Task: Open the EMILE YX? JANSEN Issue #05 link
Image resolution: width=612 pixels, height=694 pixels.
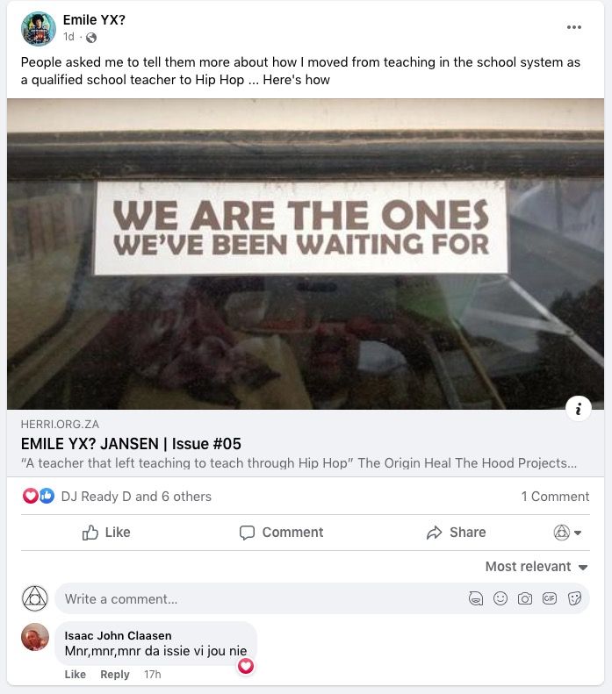Action: [x=131, y=444]
